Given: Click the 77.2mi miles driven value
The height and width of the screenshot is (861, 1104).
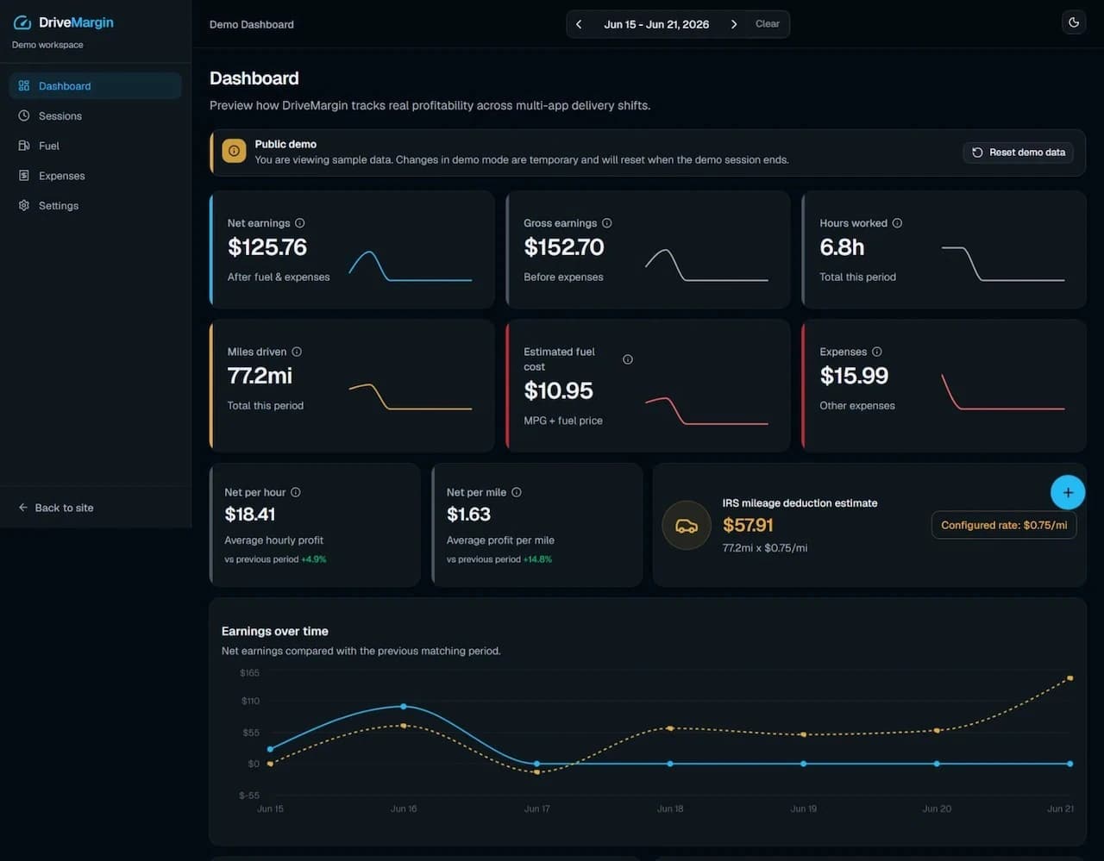Looking at the screenshot, I should point(260,376).
